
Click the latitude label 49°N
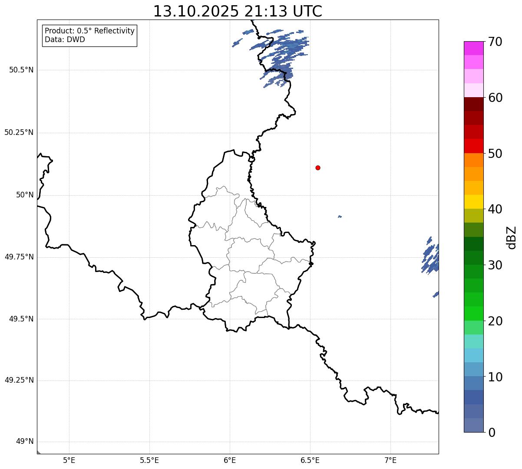pos(25,442)
